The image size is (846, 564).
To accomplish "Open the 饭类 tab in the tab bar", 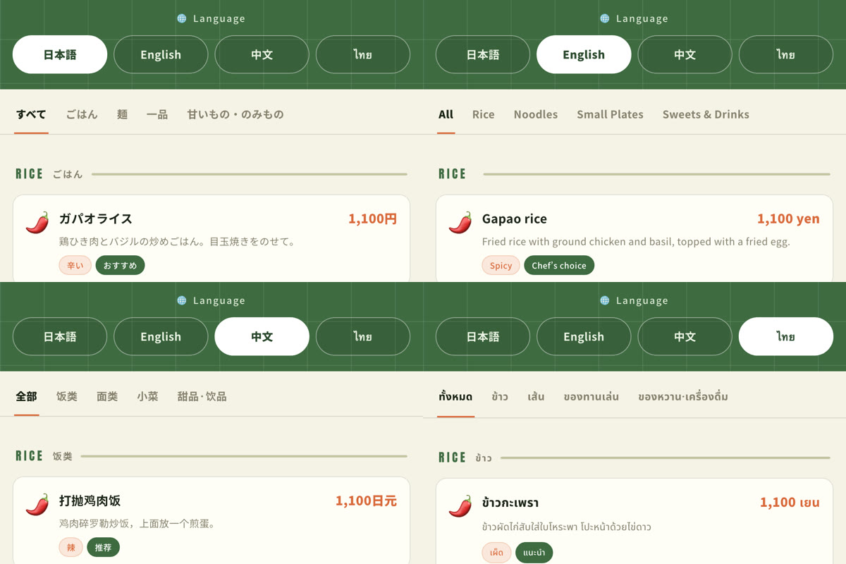I will pos(67,396).
